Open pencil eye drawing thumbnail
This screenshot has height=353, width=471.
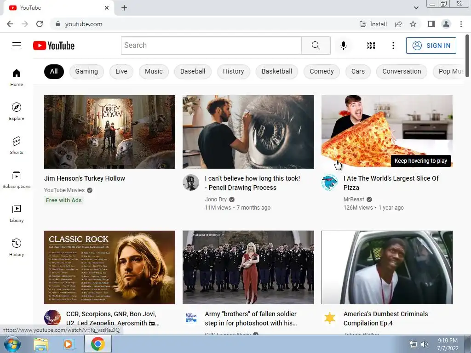(248, 132)
